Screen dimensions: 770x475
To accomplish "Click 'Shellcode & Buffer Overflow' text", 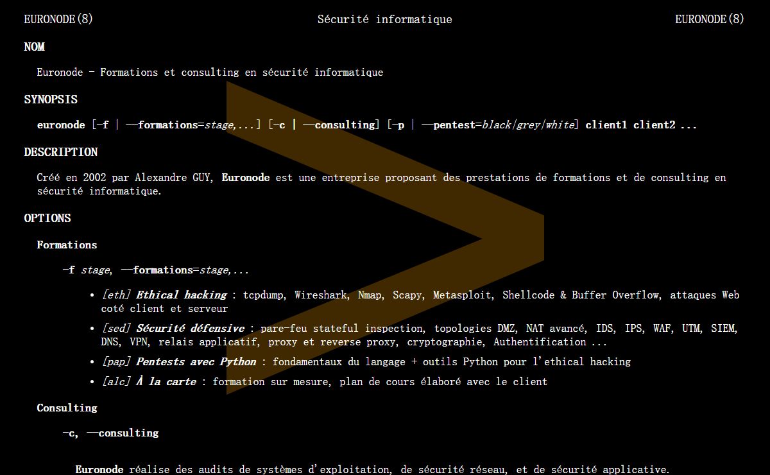I will 581,295.
